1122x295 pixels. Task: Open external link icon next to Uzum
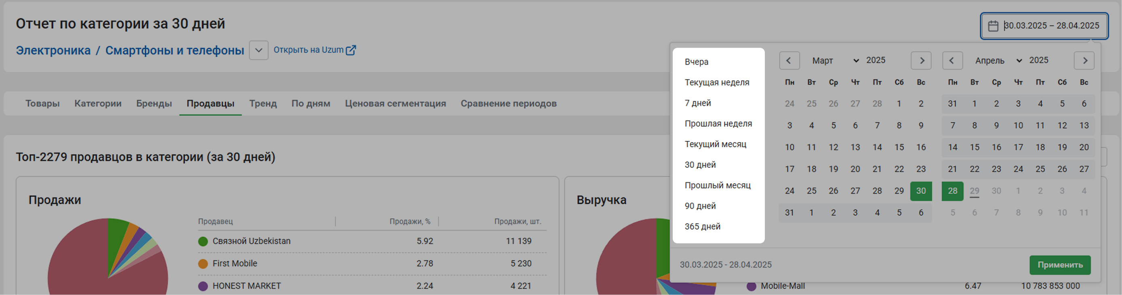click(351, 50)
